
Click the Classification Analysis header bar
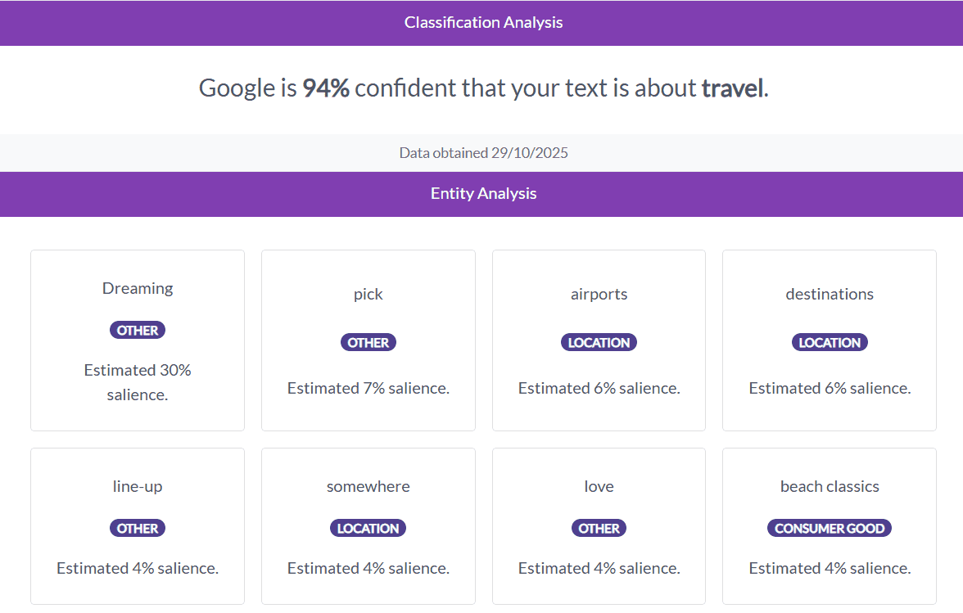[483, 23]
